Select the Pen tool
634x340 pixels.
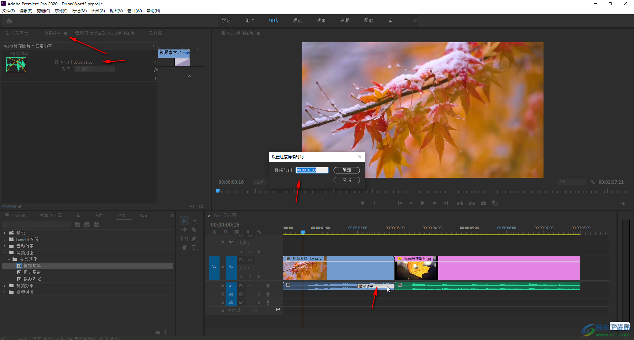(x=194, y=238)
